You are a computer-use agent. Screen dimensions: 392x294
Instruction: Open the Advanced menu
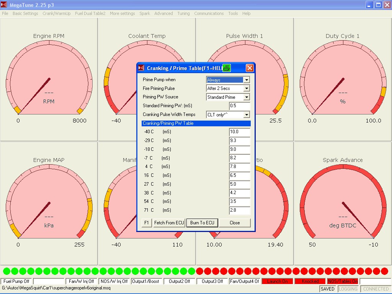(x=163, y=13)
